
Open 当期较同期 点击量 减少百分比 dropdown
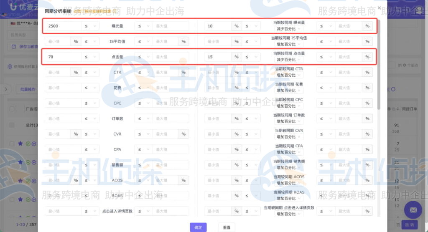[288, 60]
